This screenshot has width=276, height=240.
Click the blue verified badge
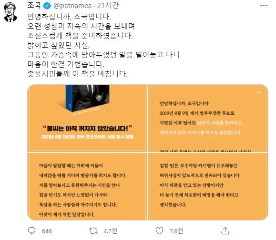point(47,6)
